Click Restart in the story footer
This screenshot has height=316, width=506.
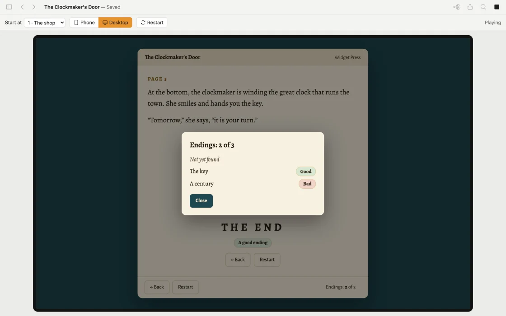pos(185,287)
